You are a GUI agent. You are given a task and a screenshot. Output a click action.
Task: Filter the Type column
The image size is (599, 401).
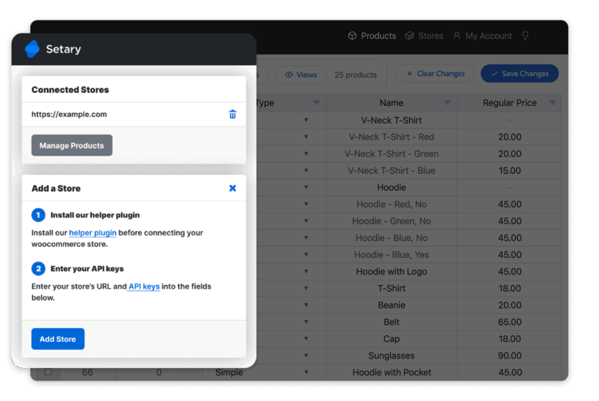tap(316, 103)
